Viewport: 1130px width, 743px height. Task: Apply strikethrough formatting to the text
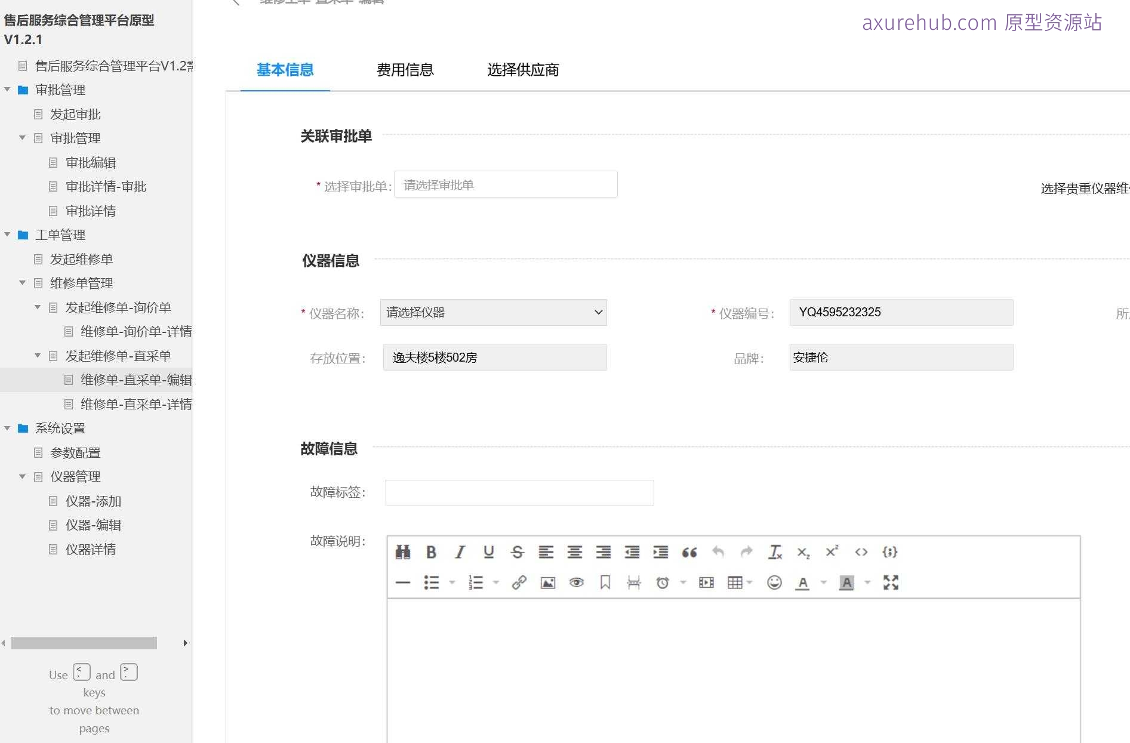pyautogui.click(x=517, y=552)
